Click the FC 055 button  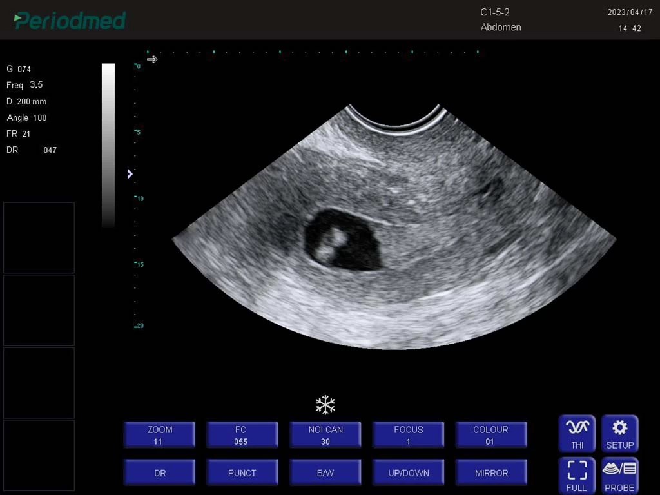(242, 435)
